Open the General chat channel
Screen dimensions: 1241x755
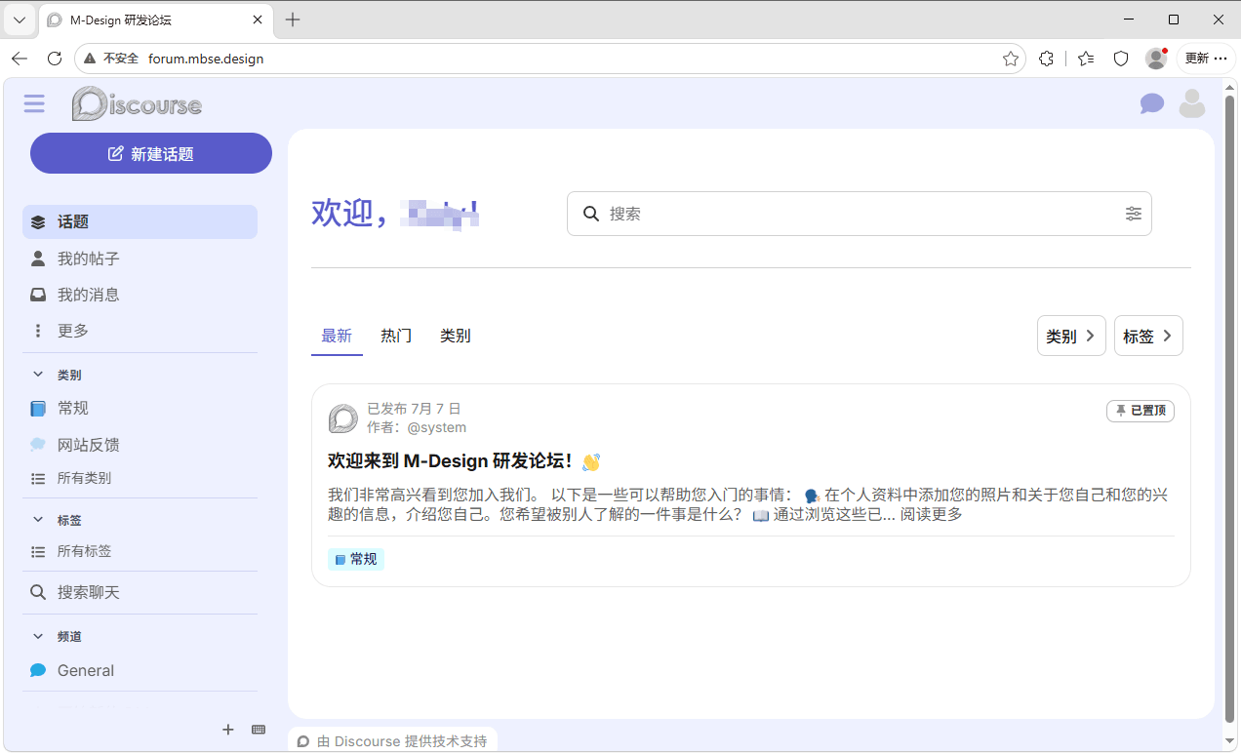140,670
